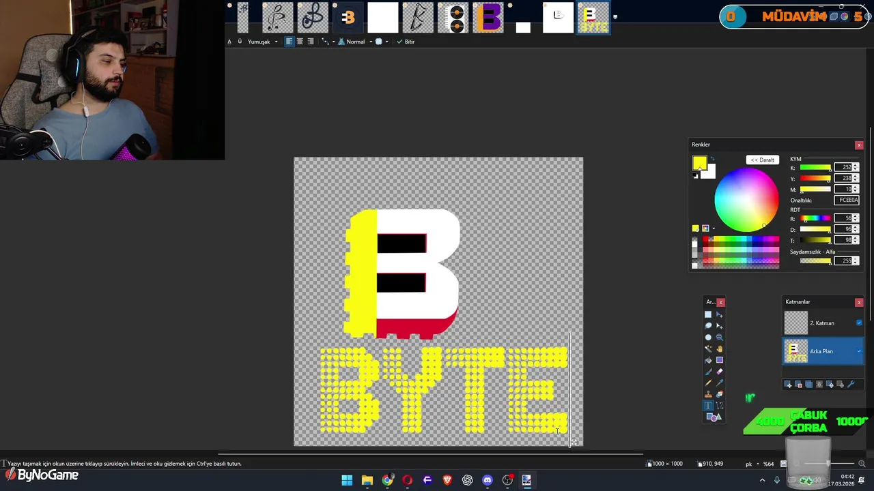This screenshot has height=491, width=874.
Task: Switch to the purple B logo image tab
Action: [488, 18]
